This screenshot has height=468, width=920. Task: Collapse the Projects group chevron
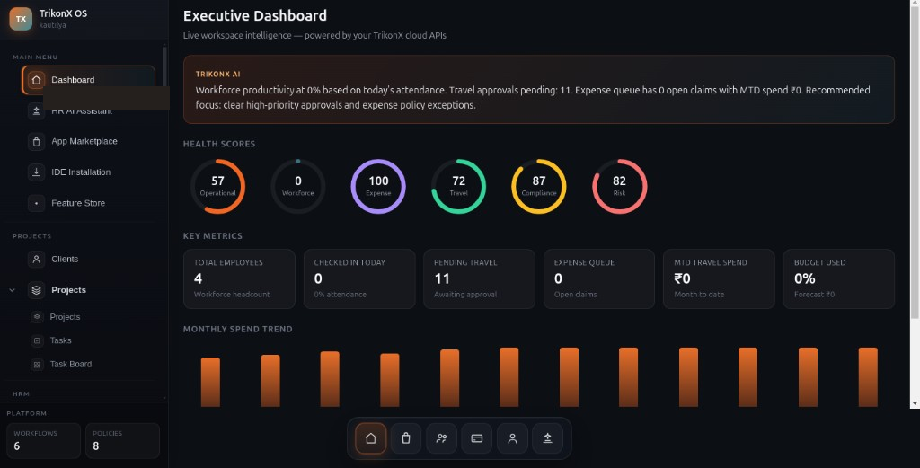coord(13,290)
